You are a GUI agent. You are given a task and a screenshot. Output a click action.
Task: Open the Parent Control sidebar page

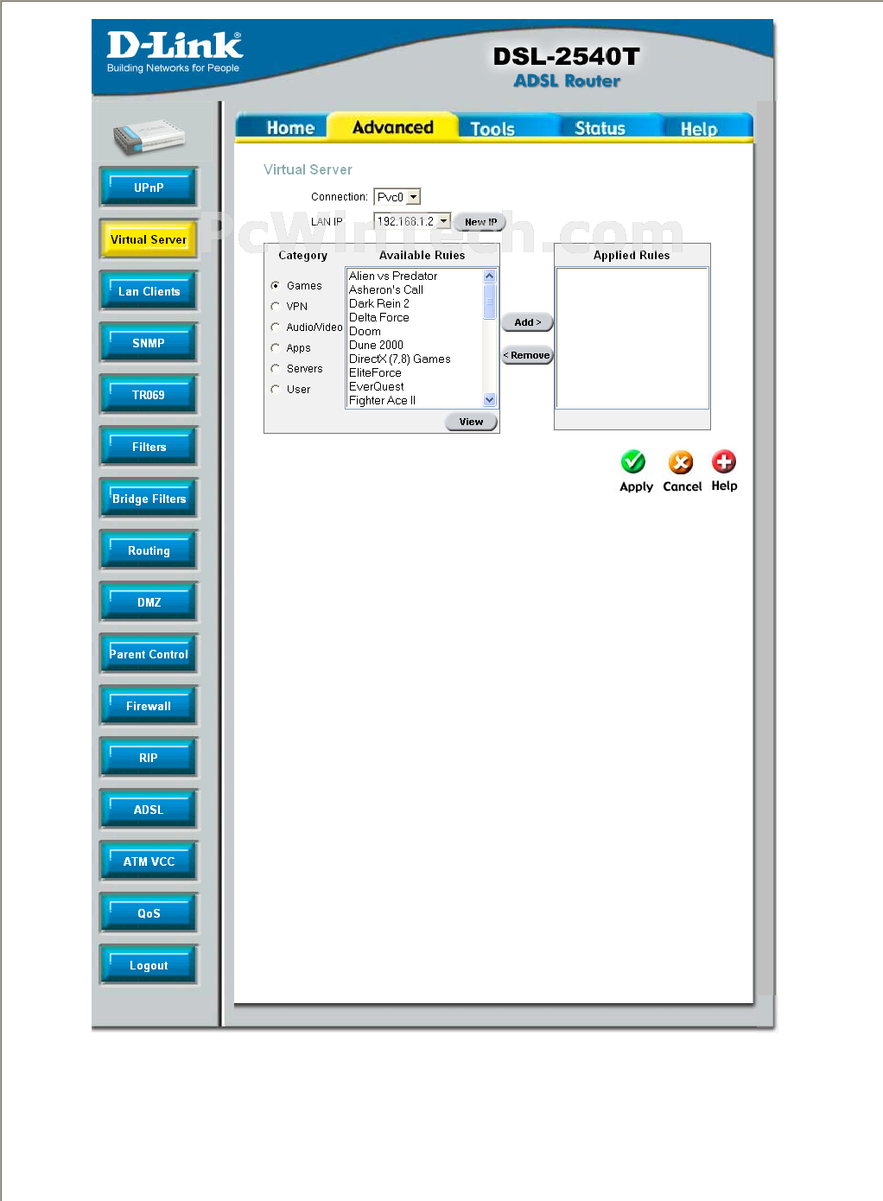[x=149, y=654]
